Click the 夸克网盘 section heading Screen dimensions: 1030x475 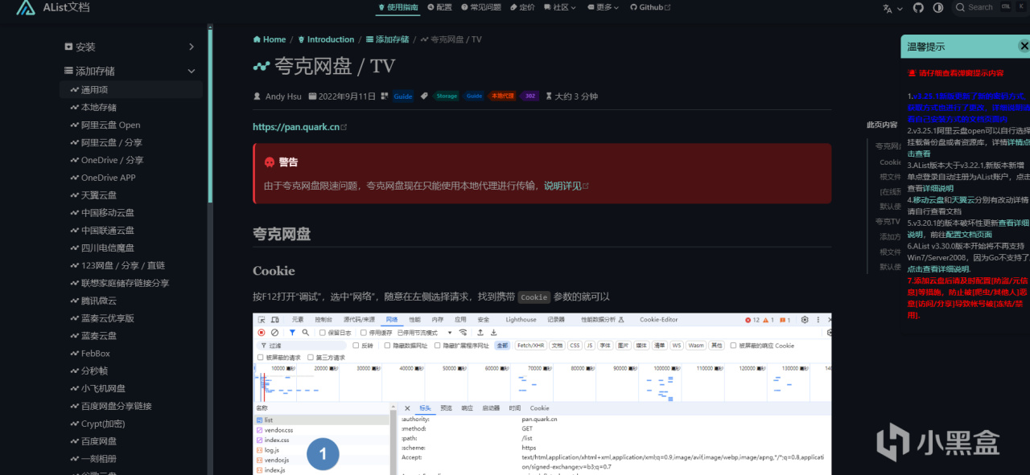(x=282, y=235)
